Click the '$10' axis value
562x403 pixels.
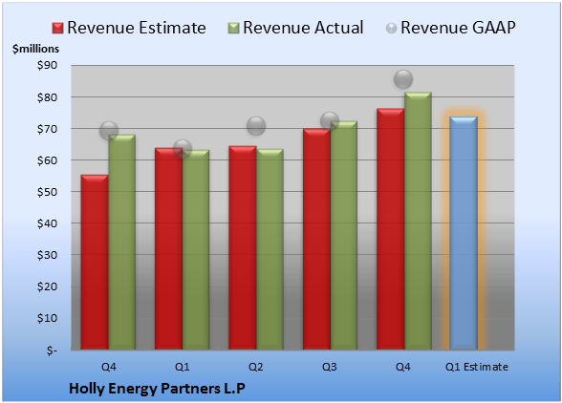click(48, 318)
